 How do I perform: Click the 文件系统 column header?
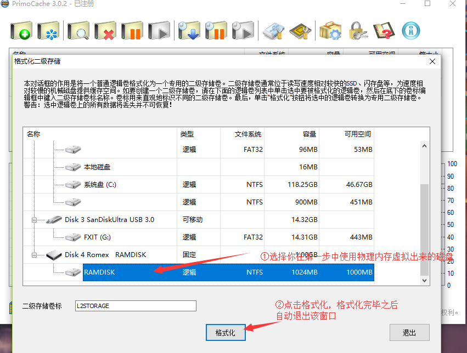click(243, 134)
